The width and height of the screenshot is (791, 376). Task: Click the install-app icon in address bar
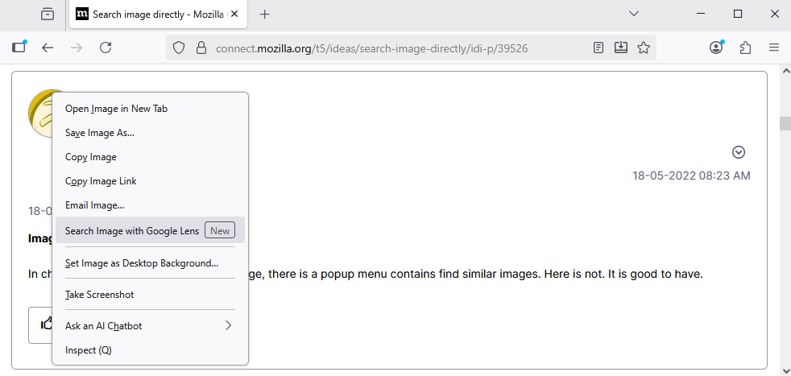(x=621, y=48)
